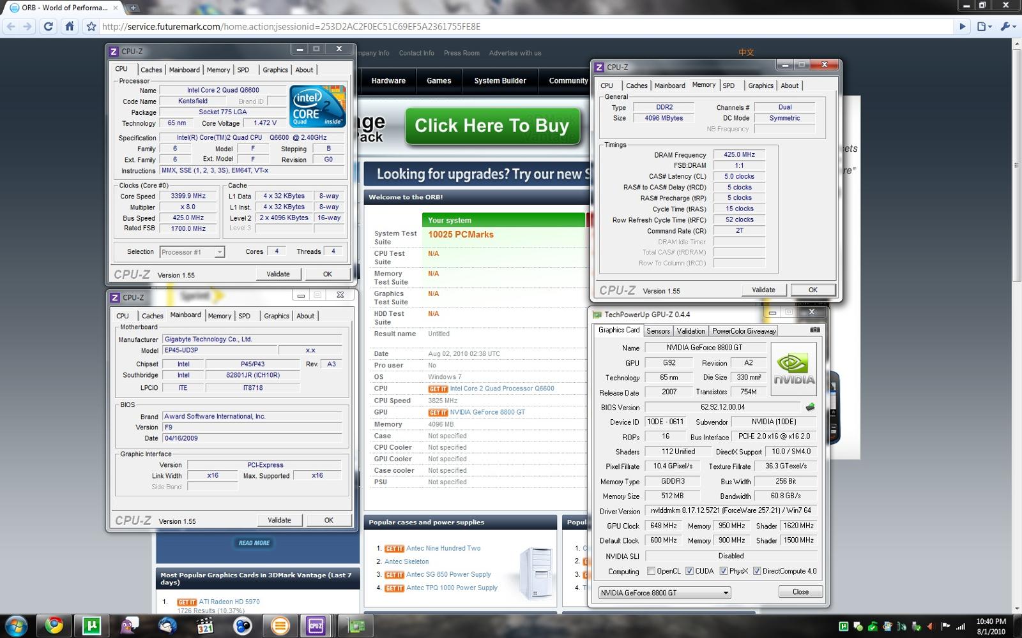Open the browser wrench settings menu
The height and width of the screenshot is (638, 1022).
pyautogui.click(x=1007, y=26)
